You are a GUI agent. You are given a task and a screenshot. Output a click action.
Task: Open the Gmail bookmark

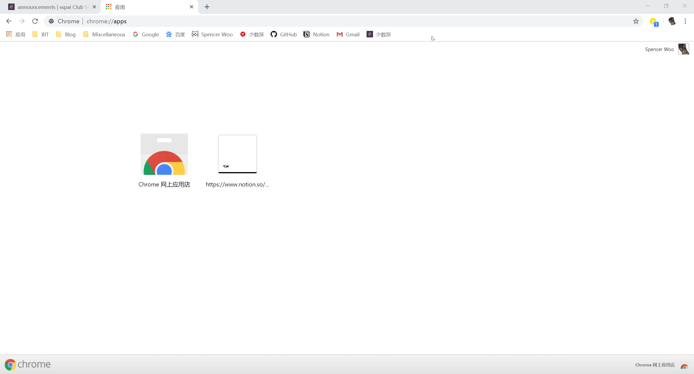pyautogui.click(x=348, y=34)
